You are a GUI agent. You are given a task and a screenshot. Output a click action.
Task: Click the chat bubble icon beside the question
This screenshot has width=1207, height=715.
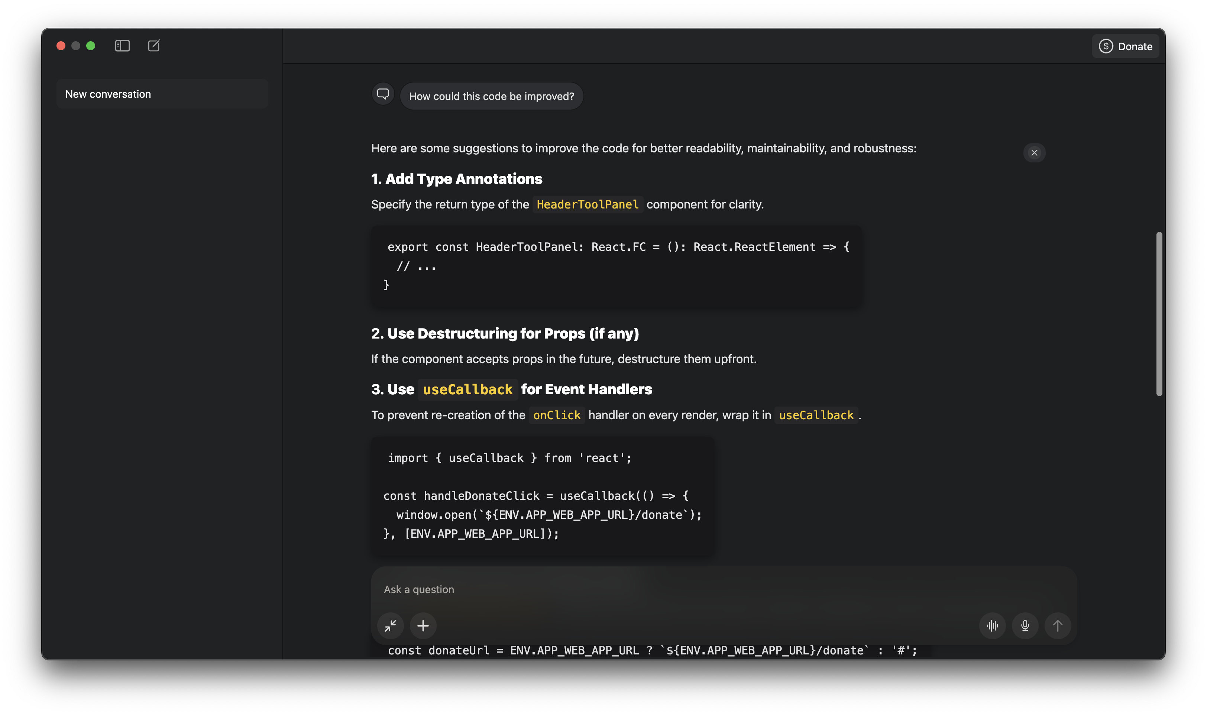click(x=383, y=94)
